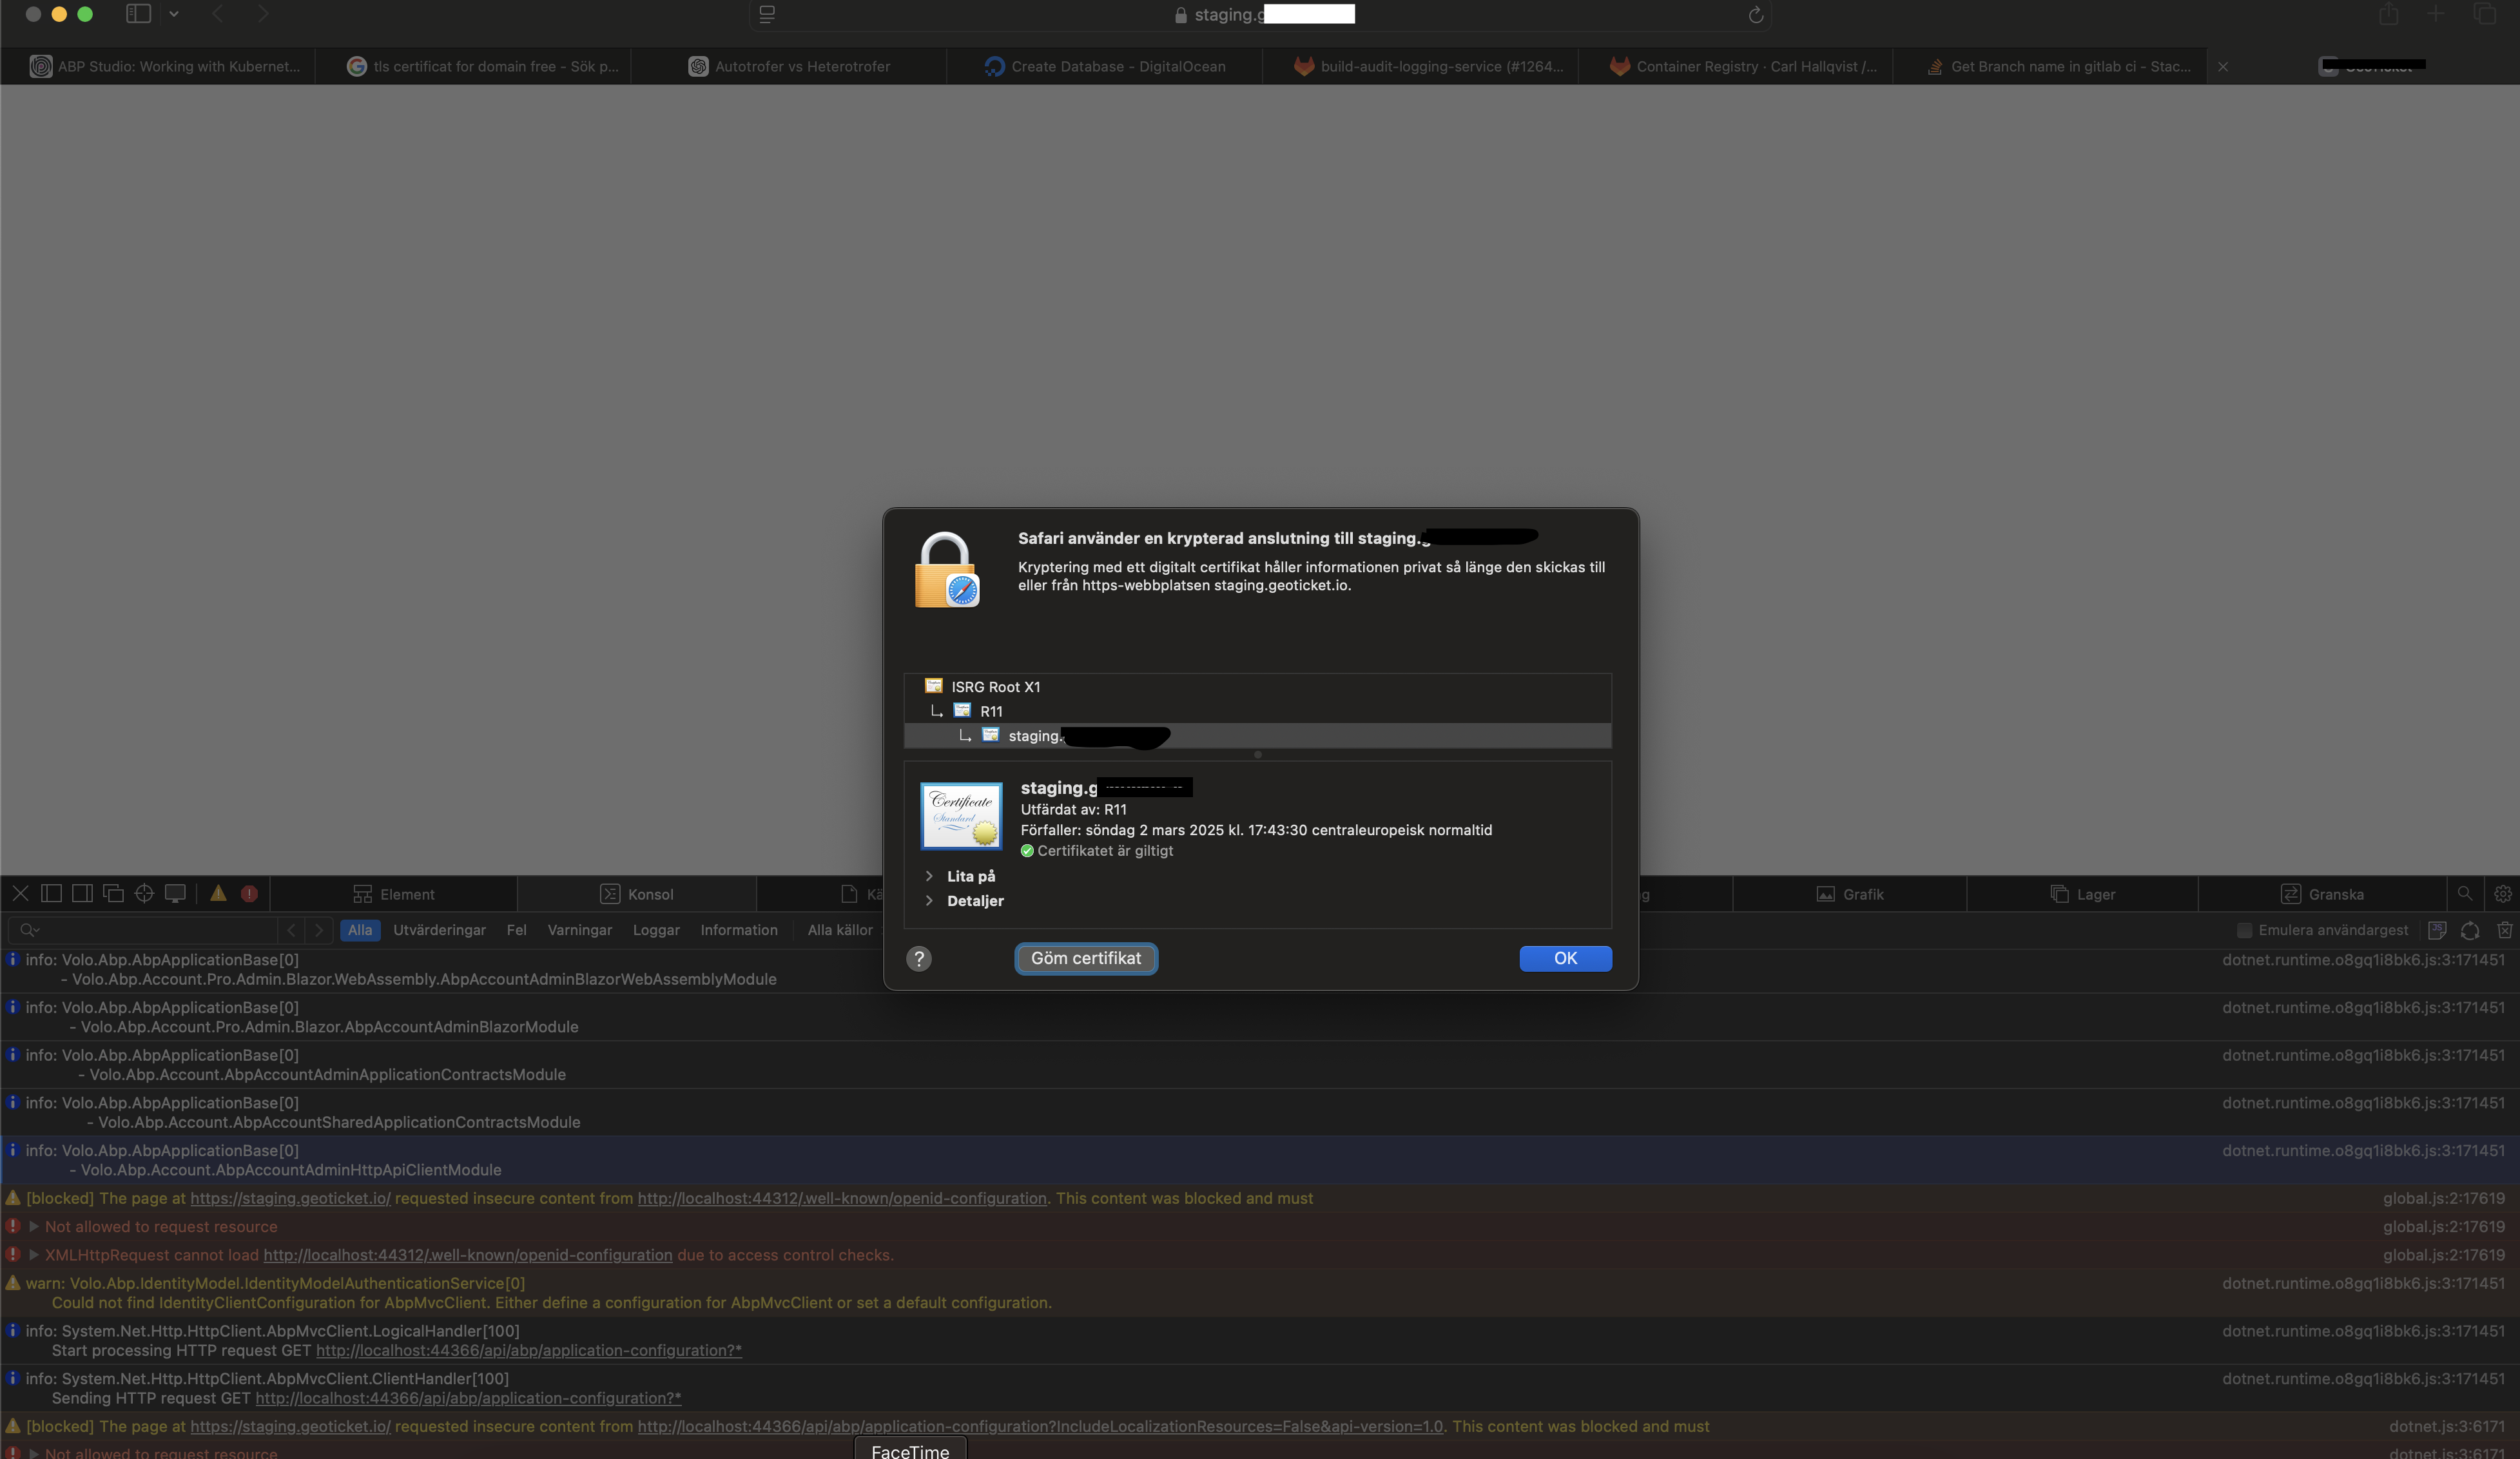Click the yellow warning count icon
Viewport: 2520px width, 1459px height.
tap(218, 894)
